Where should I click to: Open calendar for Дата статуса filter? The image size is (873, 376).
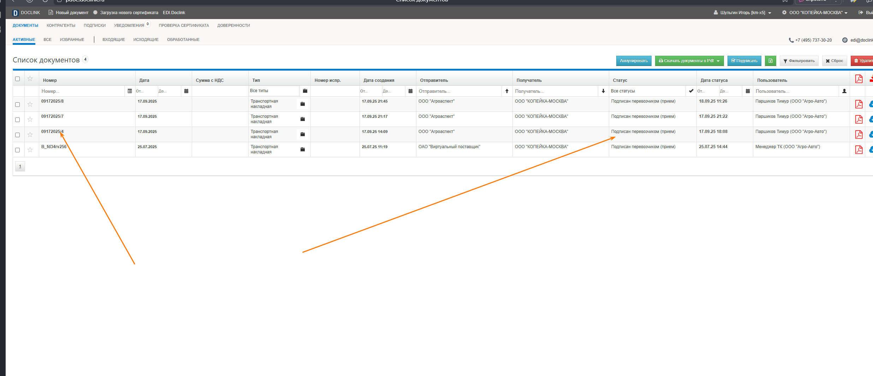748,91
